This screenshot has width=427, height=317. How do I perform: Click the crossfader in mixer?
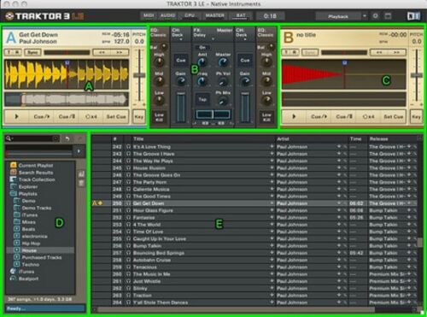point(213,114)
